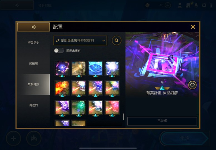Select the orange fire attack effect thumbnail
The width and height of the screenshot is (216, 150).
click(x=62, y=88)
